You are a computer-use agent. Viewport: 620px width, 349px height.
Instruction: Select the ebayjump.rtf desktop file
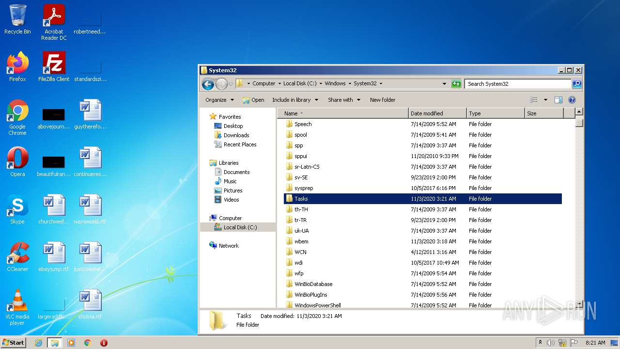(x=54, y=257)
